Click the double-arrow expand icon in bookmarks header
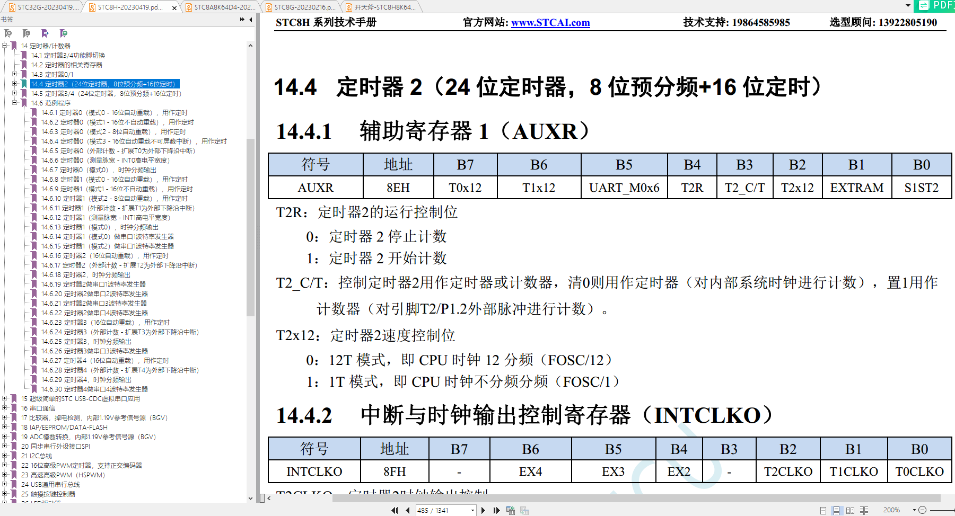The image size is (955, 516). click(242, 20)
